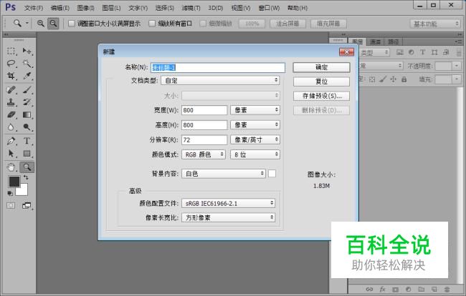Click the 分辨率(R) 72 input field

[x=204, y=140]
